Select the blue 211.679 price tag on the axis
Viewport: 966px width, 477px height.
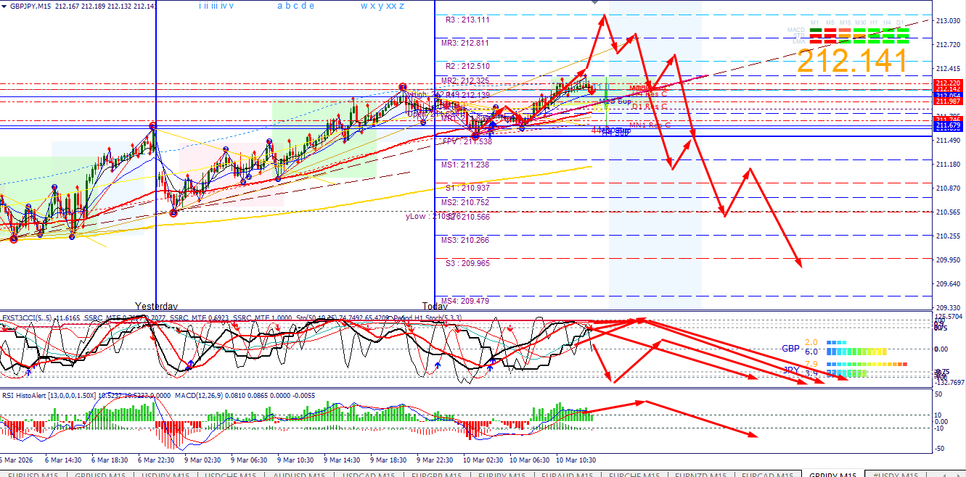[x=948, y=126]
